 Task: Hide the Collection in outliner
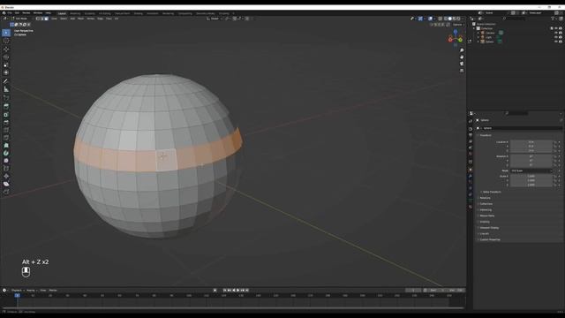coord(556,28)
